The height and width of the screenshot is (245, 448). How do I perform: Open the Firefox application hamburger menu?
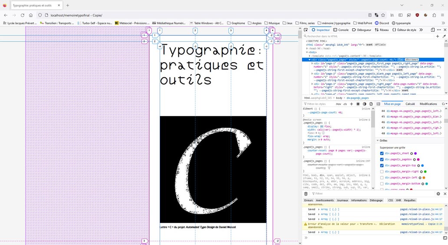point(442,15)
